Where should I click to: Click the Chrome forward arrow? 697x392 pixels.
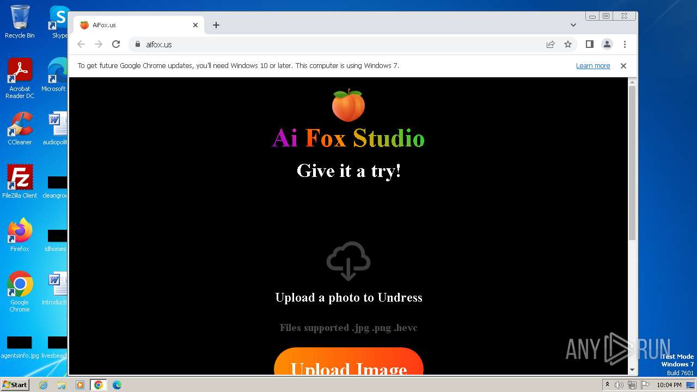(x=99, y=44)
